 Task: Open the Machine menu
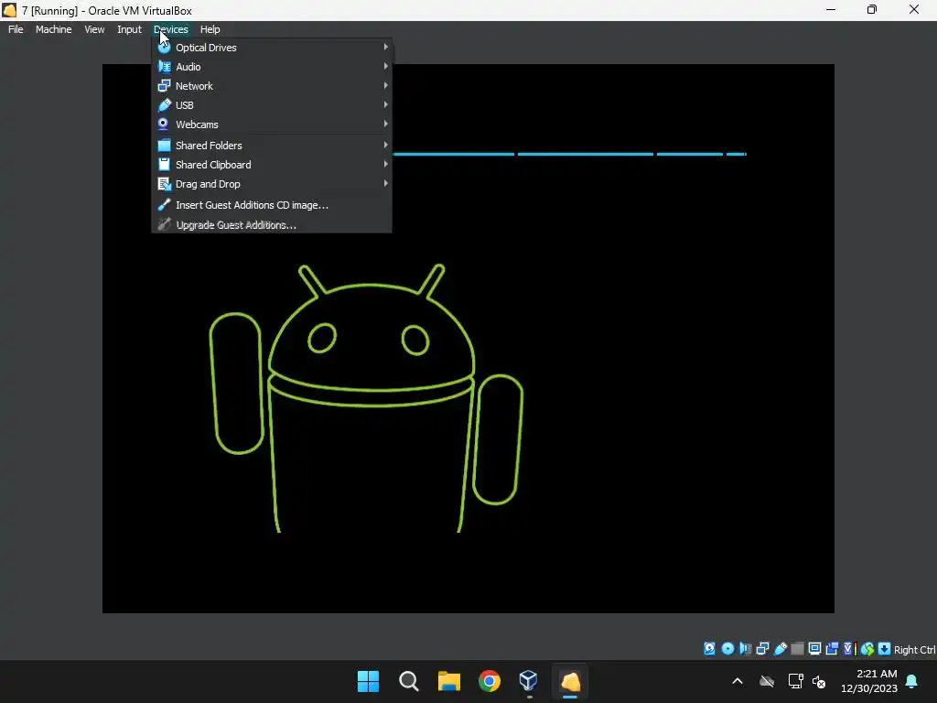(x=54, y=29)
